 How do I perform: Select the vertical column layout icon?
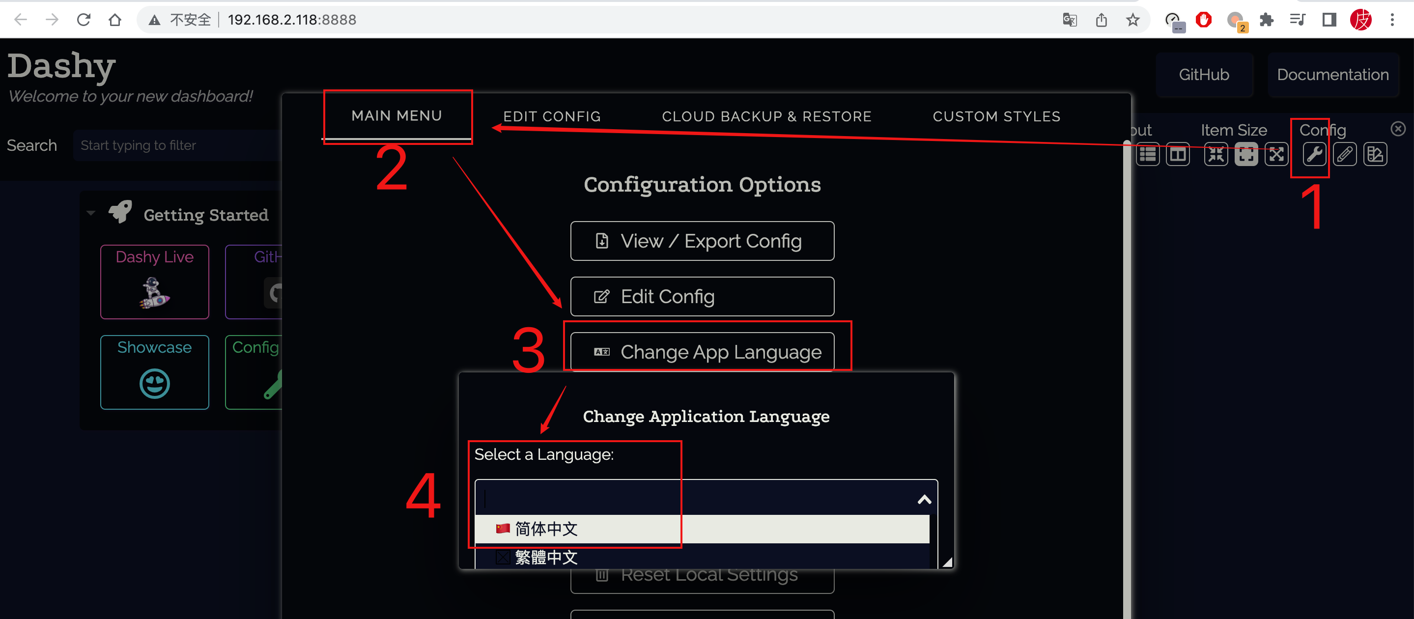point(1178,155)
